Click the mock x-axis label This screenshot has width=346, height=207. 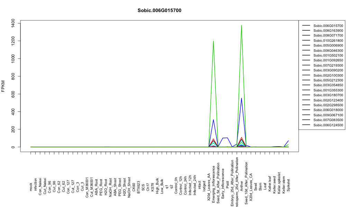point(31,187)
